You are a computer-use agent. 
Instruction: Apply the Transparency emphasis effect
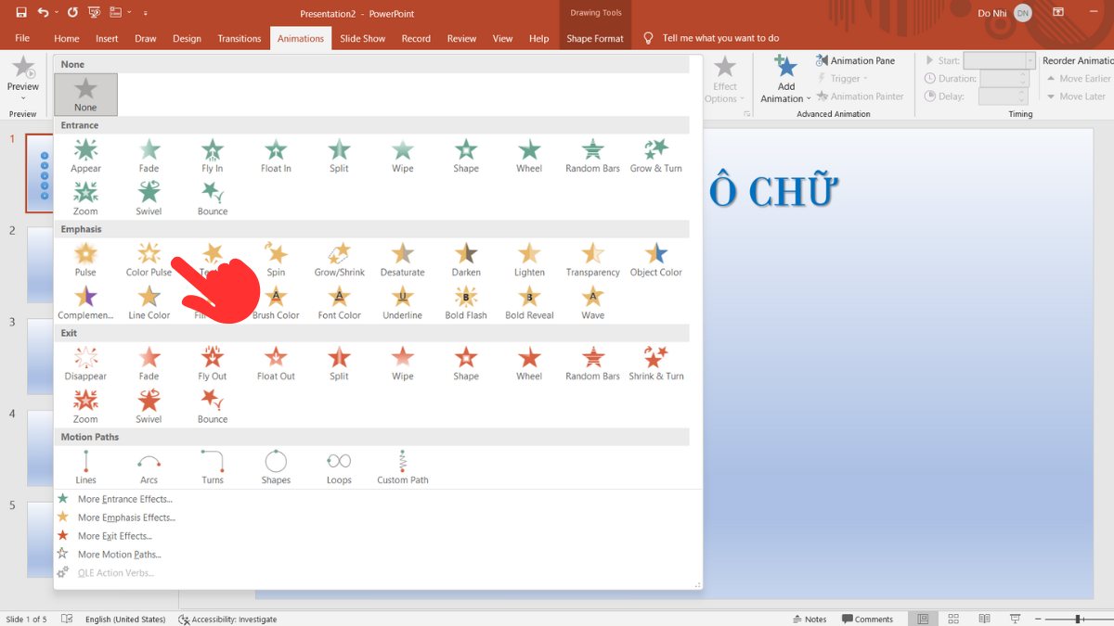click(x=592, y=260)
